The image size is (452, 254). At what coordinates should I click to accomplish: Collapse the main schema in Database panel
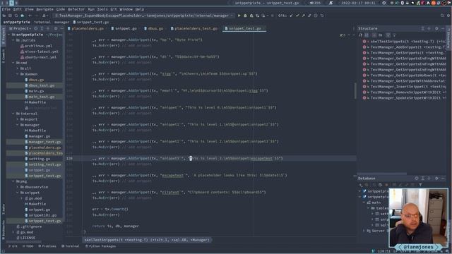click(364, 202)
